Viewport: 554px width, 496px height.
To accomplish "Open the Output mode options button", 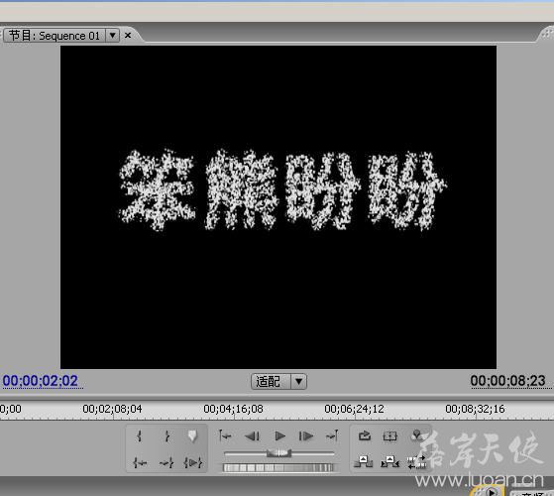I will tap(417, 435).
